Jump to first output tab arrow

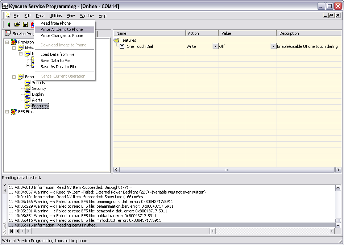pyautogui.click(x=12, y=231)
